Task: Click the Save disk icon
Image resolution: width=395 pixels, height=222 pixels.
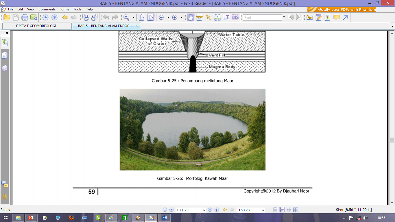Action: tap(16, 17)
